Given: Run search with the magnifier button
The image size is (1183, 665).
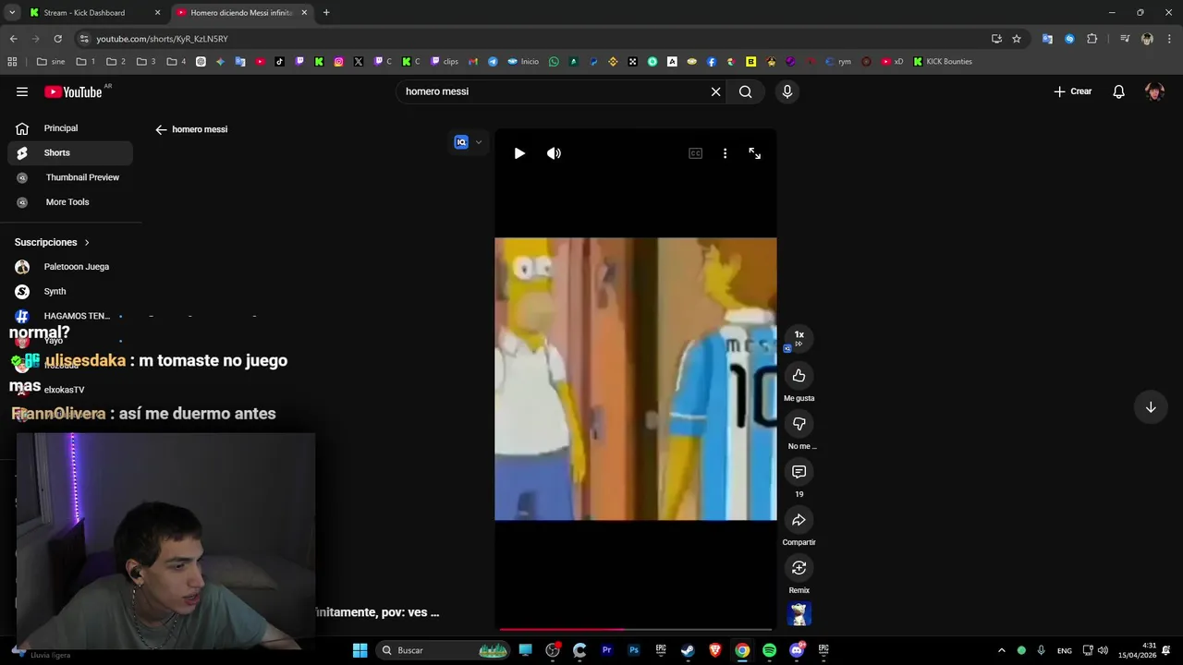Looking at the screenshot, I should pyautogui.click(x=746, y=91).
